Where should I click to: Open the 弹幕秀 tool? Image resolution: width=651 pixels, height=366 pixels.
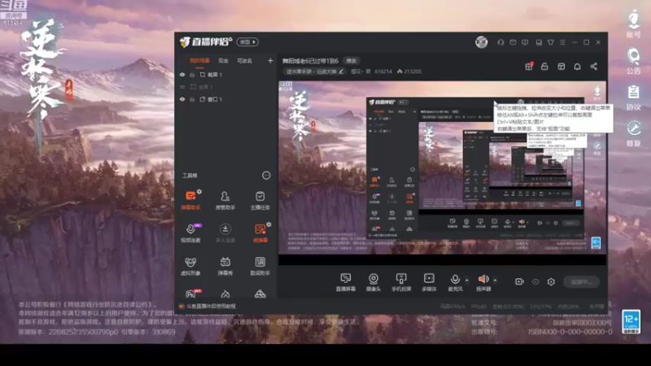[x=225, y=266]
